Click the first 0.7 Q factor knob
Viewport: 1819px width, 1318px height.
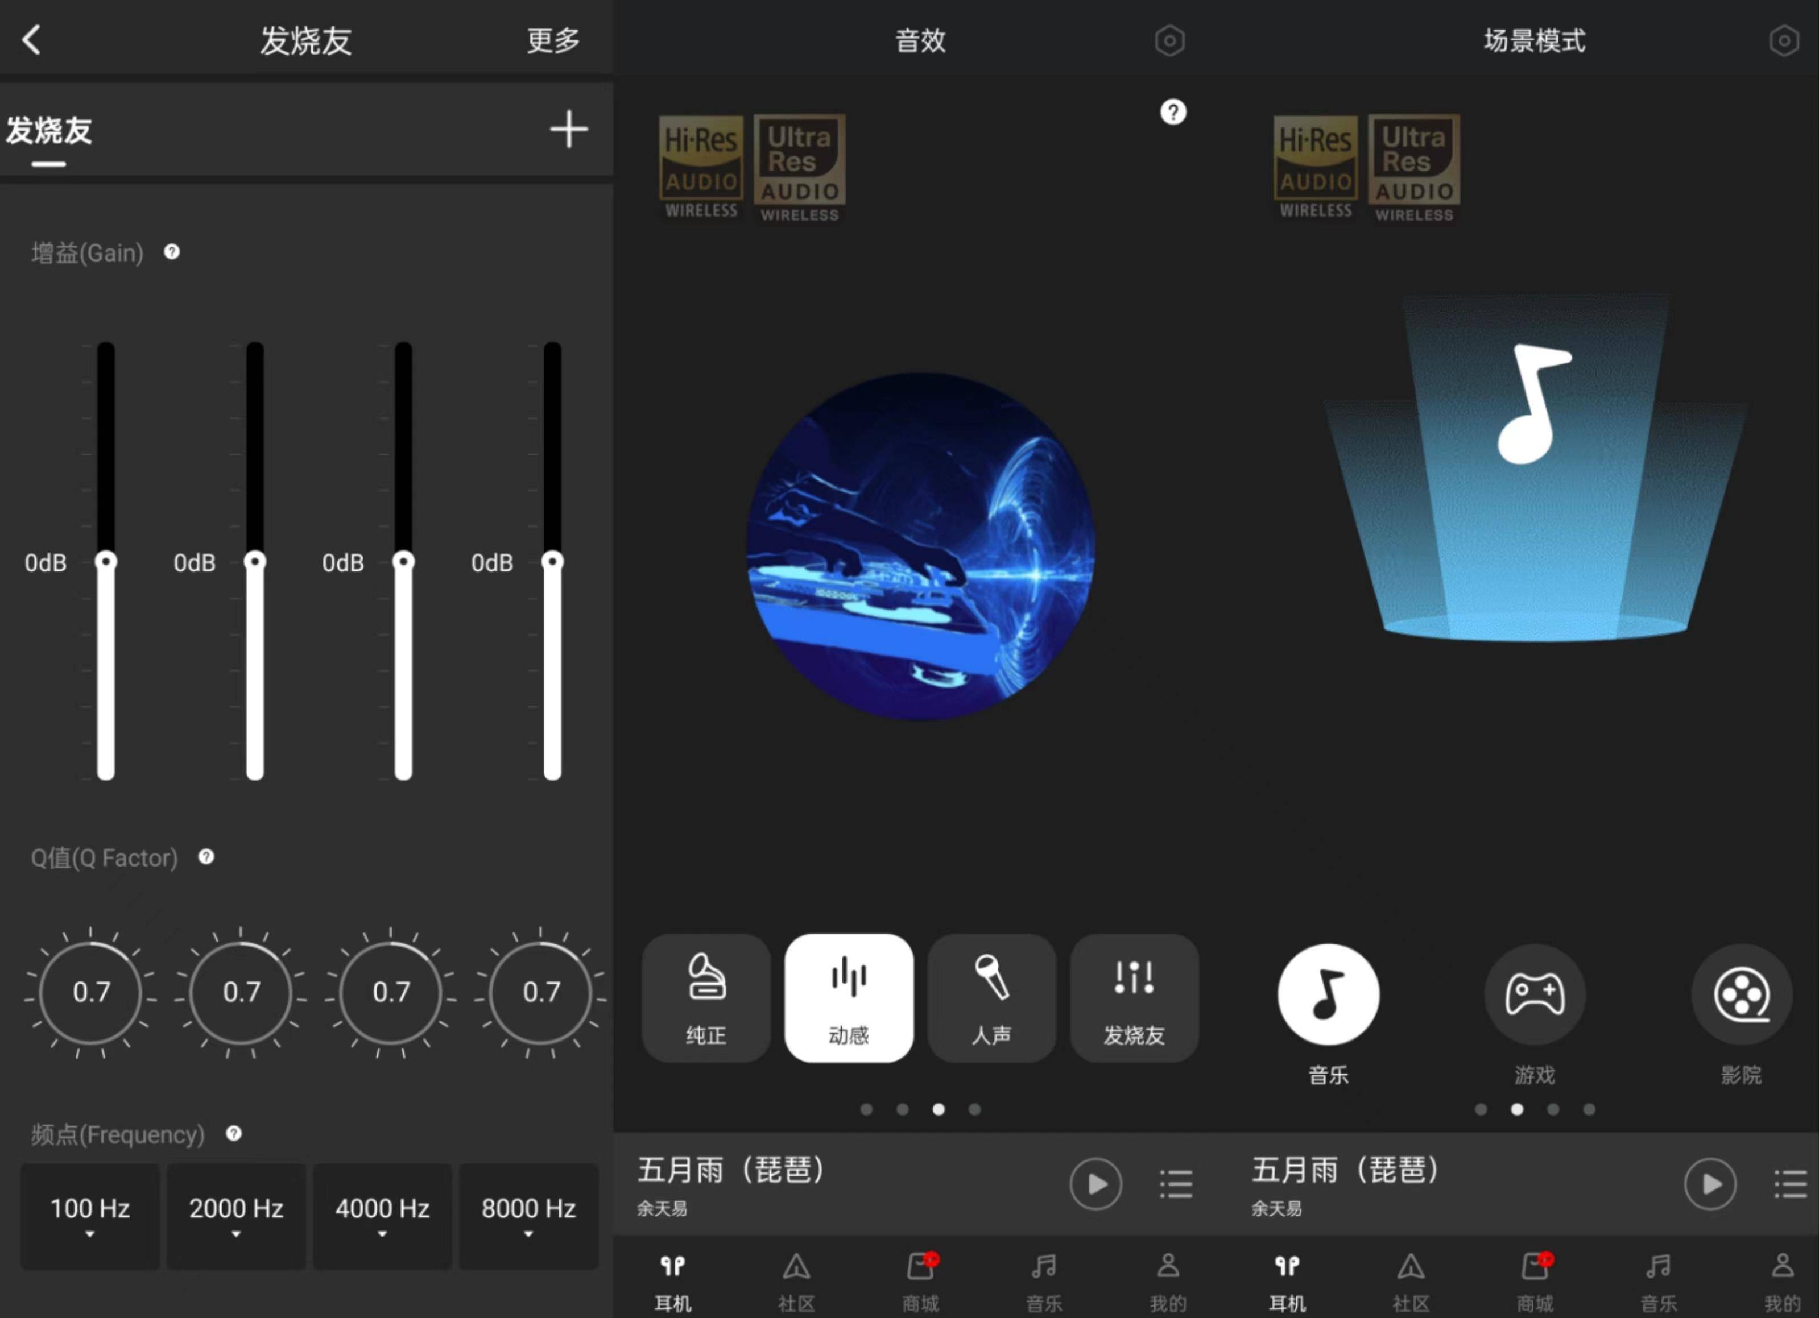pos(90,993)
